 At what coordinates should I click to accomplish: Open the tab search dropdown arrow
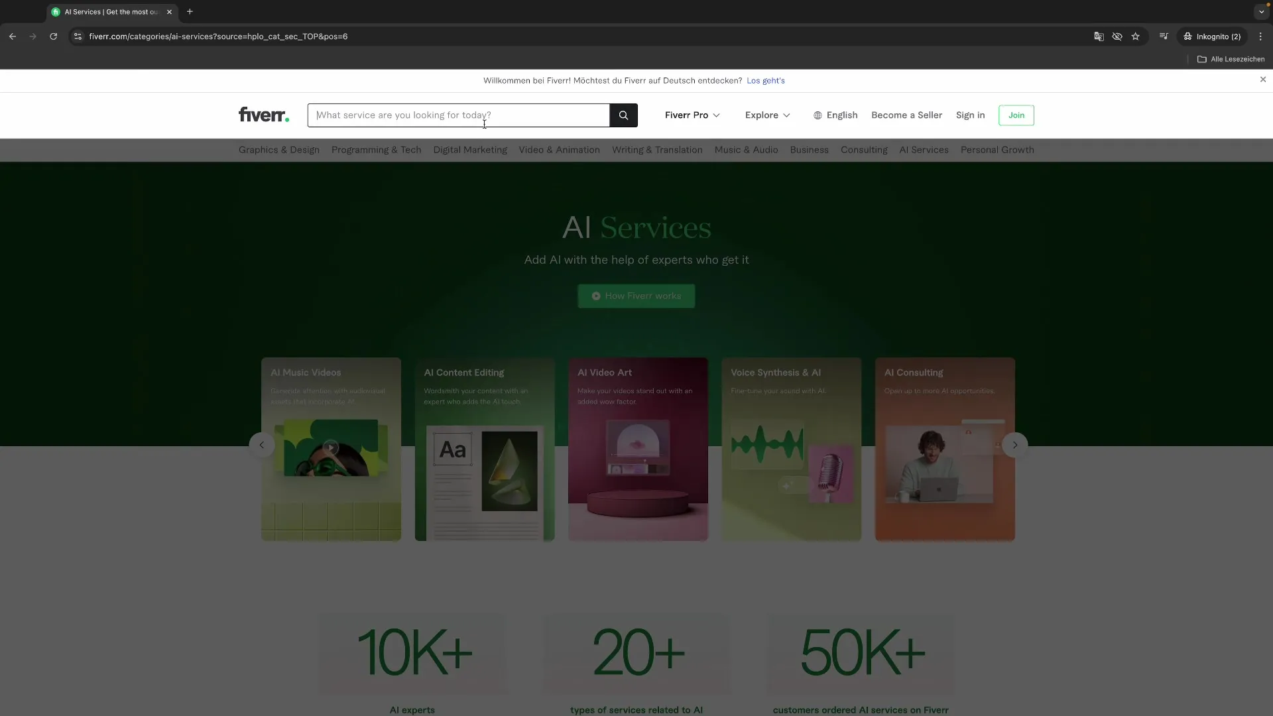[1261, 12]
